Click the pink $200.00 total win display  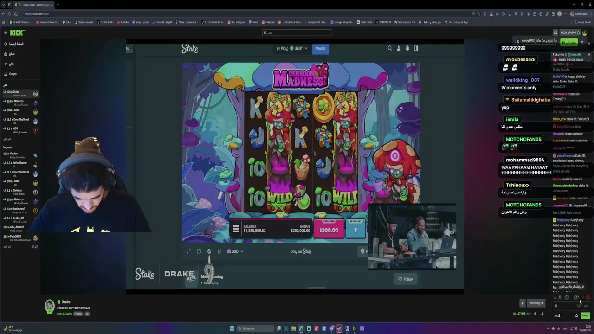coord(329,230)
